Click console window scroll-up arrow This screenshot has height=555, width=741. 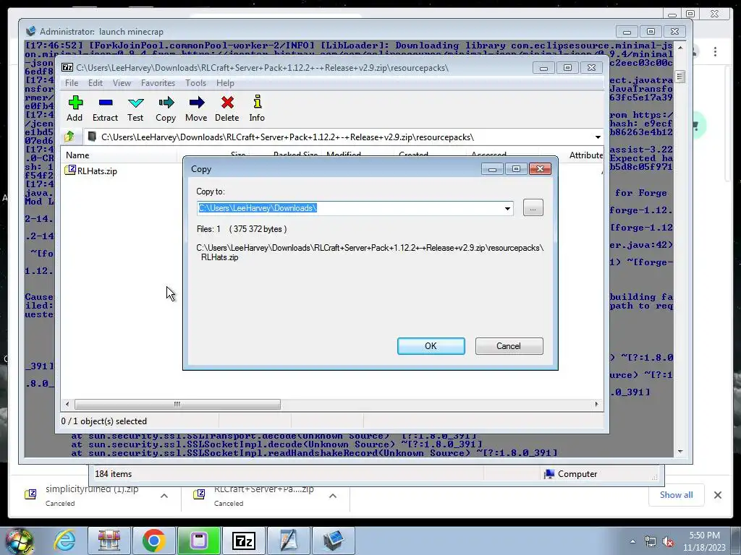(x=680, y=48)
